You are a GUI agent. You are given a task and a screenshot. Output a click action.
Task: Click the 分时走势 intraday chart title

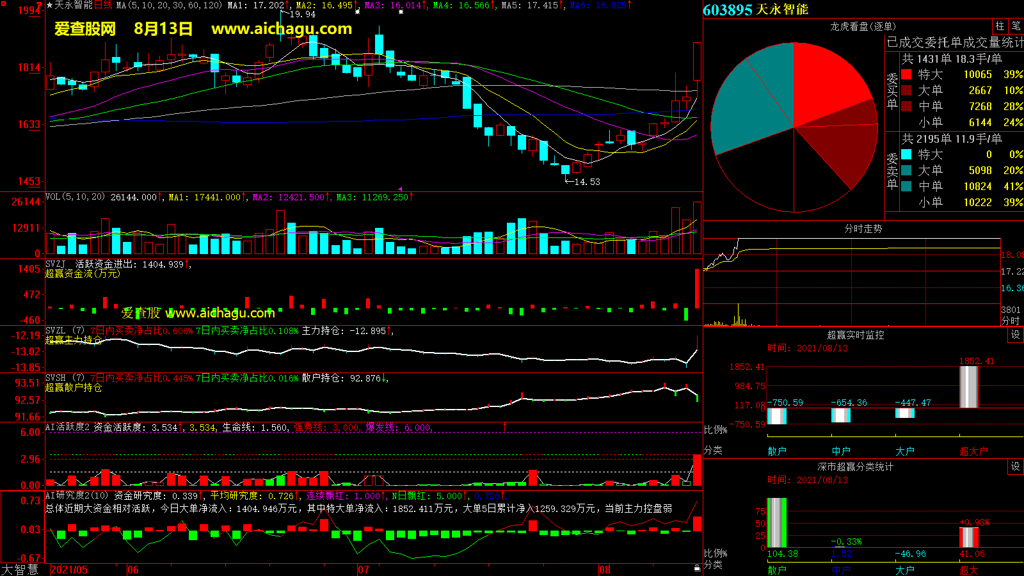[863, 228]
